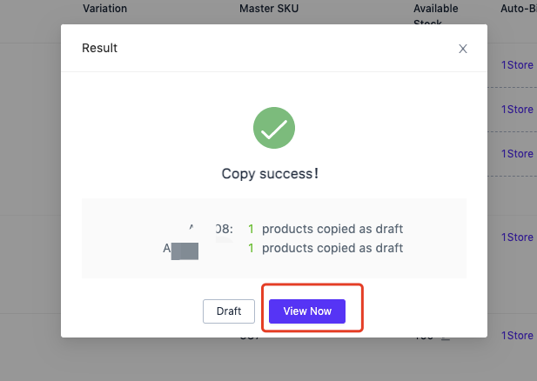Click the Auto-Bi column header
537x381 pixels.
(519, 8)
